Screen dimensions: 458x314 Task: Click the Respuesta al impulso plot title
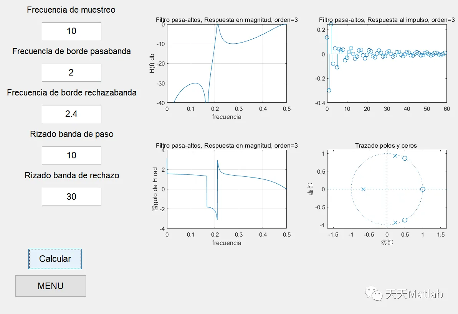(x=387, y=20)
